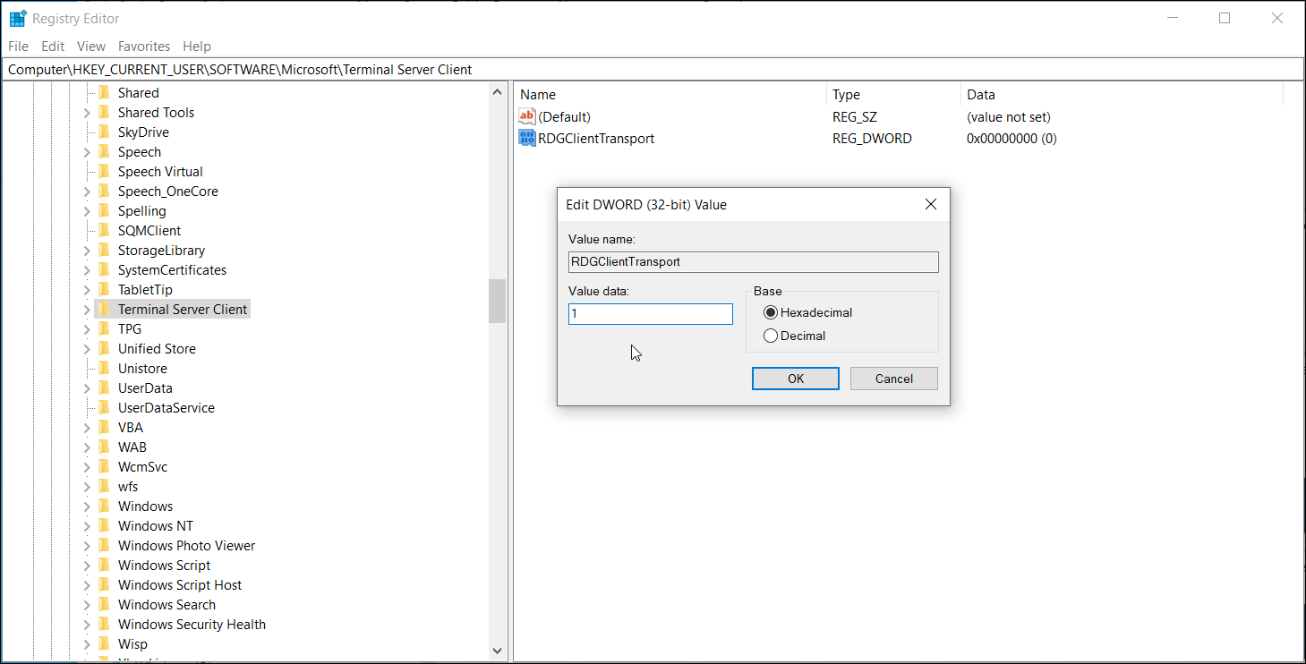Screen dimensions: 1306x664
Task: Close the Edit DWORD dialog with X
Action: click(931, 204)
